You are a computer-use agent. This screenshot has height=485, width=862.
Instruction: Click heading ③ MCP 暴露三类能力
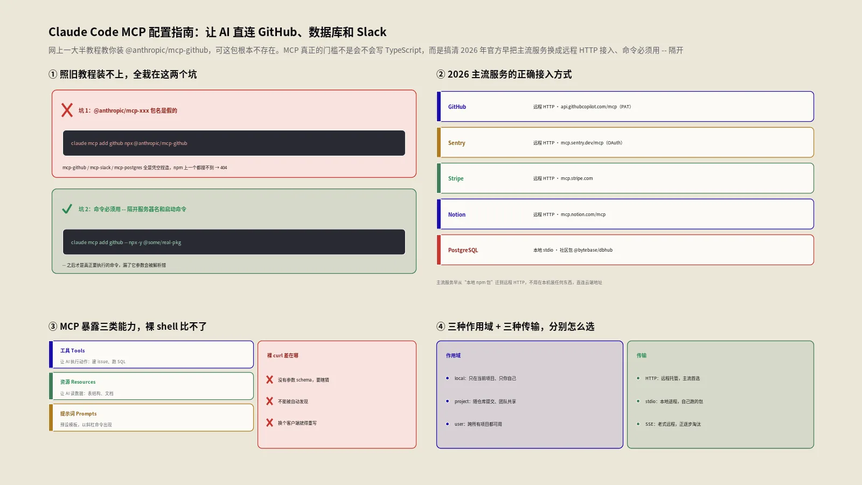128,327
